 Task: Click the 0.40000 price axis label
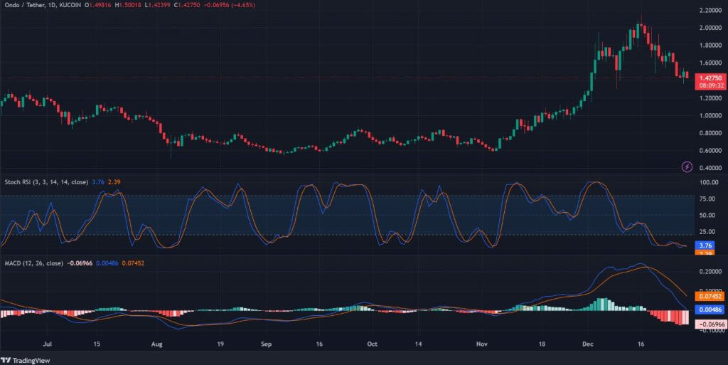710,168
